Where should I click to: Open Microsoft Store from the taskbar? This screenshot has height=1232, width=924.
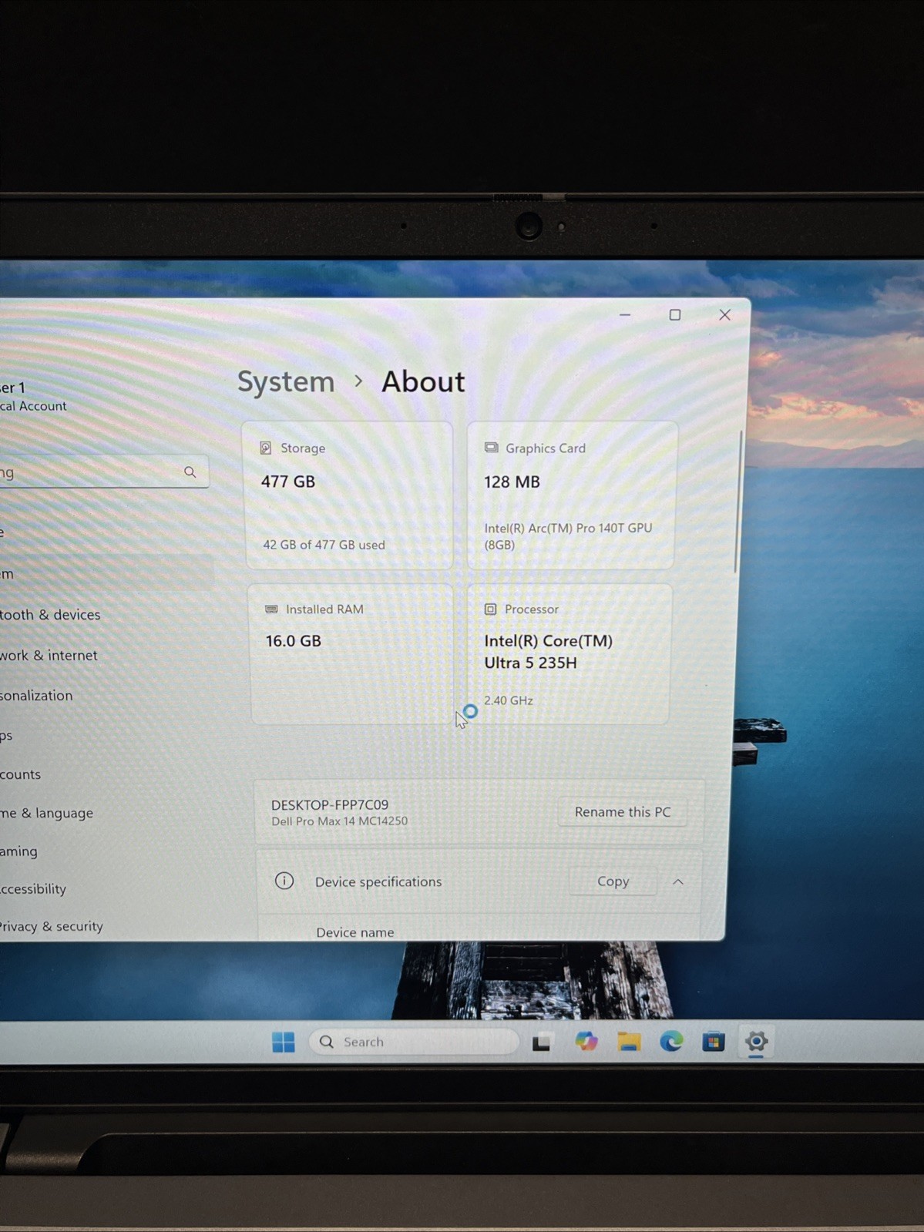coord(714,1042)
